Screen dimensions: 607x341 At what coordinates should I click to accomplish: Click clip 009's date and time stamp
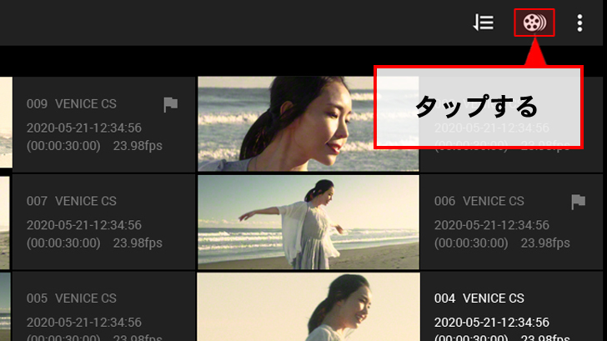coord(84,128)
